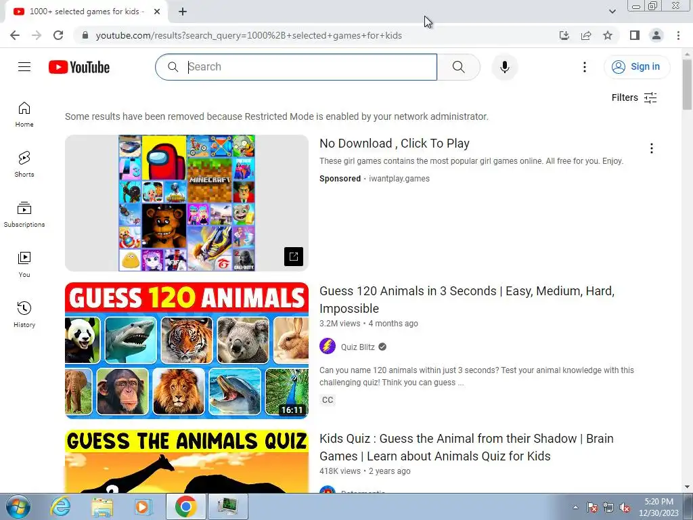Play Guess The Animals Quiz thumbnail
The height and width of the screenshot is (520, 693).
(187, 461)
